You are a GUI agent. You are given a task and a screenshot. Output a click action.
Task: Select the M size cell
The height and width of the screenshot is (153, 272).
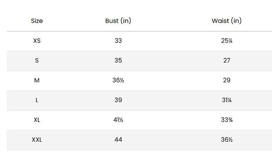click(37, 80)
